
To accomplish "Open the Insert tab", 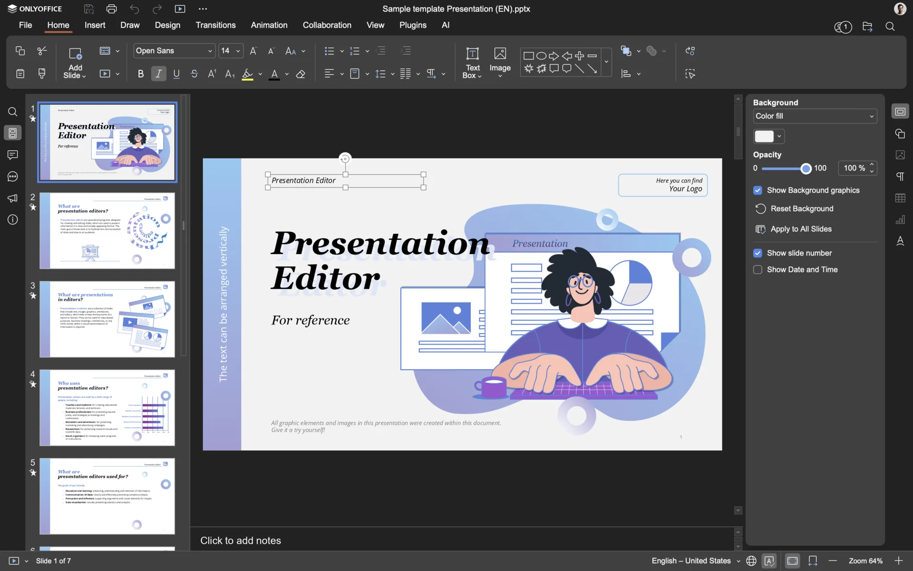I will pyautogui.click(x=95, y=25).
